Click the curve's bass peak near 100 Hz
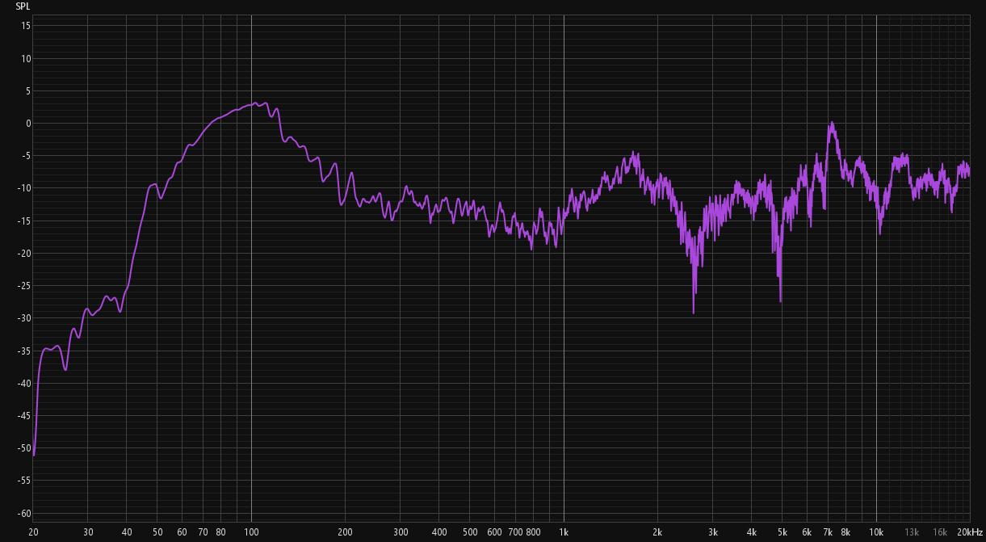This screenshot has width=986, height=542. [255, 103]
